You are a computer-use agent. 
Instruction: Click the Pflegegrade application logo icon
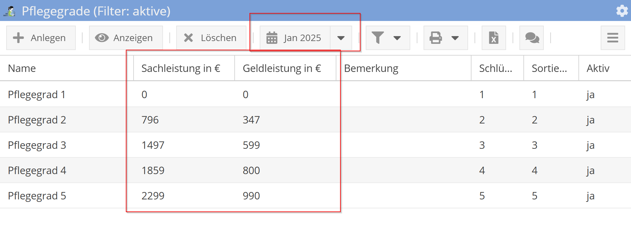10,11
